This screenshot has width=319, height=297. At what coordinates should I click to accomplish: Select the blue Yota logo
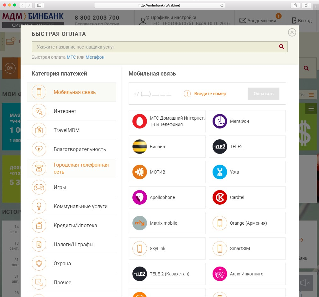(220, 172)
